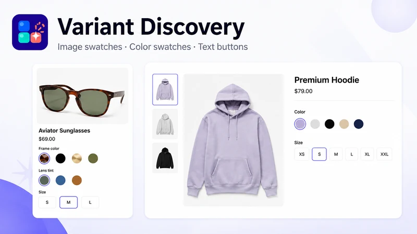The width and height of the screenshot is (417, 234).
Task: Click the subtitle listing swatch types
Action: [153, 47]
